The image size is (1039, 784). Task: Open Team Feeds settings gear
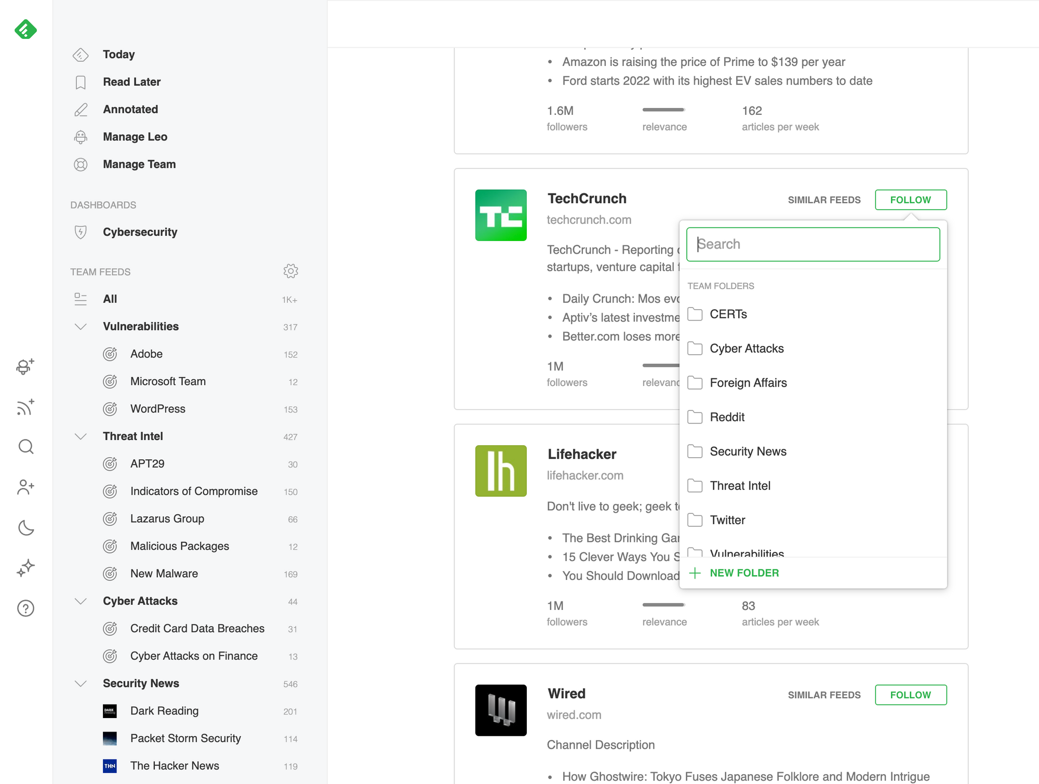291,271
